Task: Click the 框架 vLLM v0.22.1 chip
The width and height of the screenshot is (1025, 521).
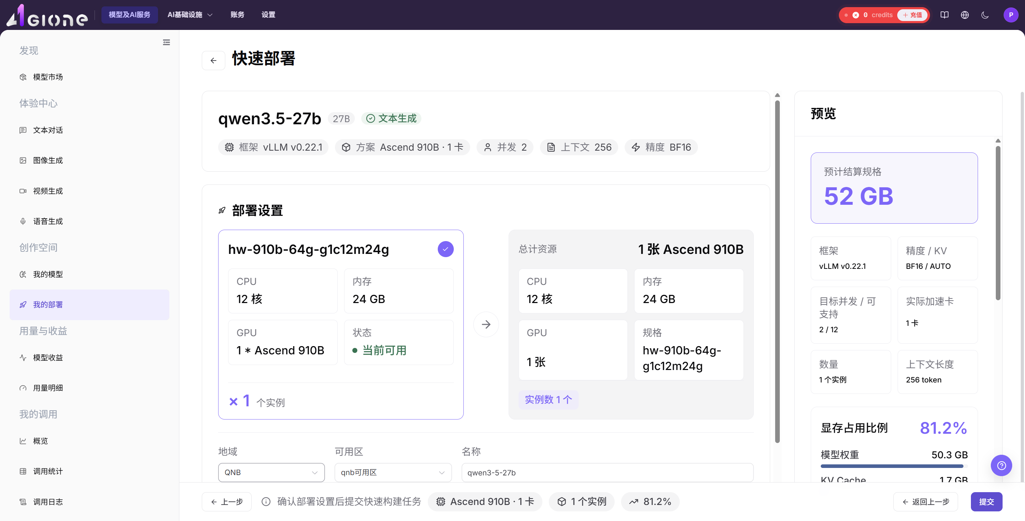Action: click(273, 147)
